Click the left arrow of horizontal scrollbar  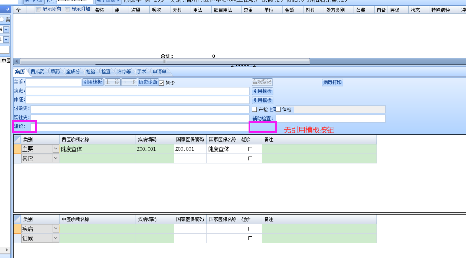pyautogui.click(x=17, y=61)
